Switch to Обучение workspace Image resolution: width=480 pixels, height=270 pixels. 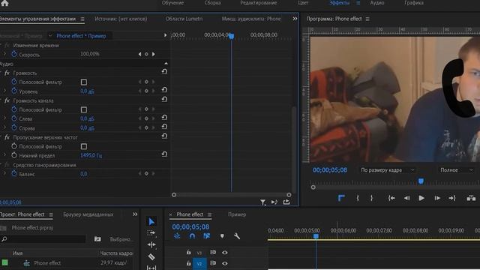click(x=173, y=3)
